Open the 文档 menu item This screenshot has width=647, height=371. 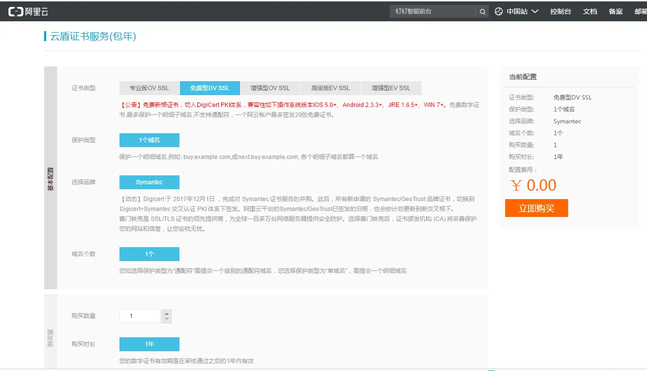(590, 11)
